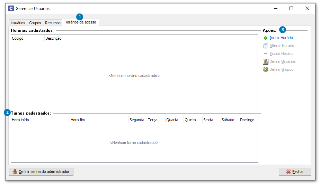Click the administrator icon on password button
320x185 pixels.
15,172
